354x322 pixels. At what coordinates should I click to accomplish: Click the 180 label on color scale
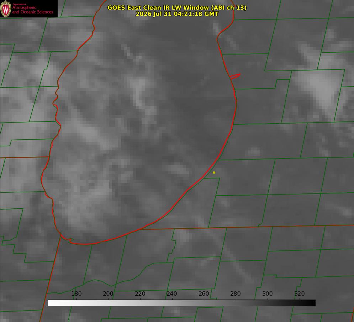click(x=76, y=294)
